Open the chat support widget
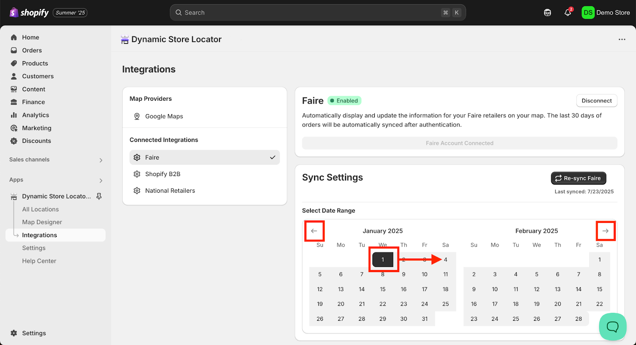Screen dimensions: 636x345 (613, 327)
